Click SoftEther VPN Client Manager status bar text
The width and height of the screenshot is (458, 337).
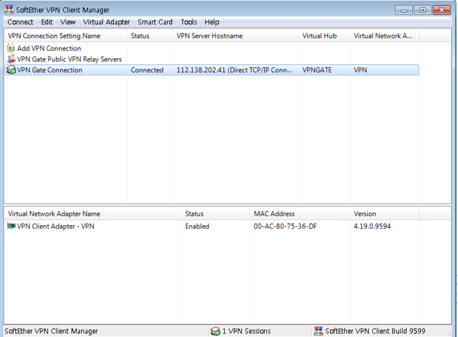pos(51,331)
